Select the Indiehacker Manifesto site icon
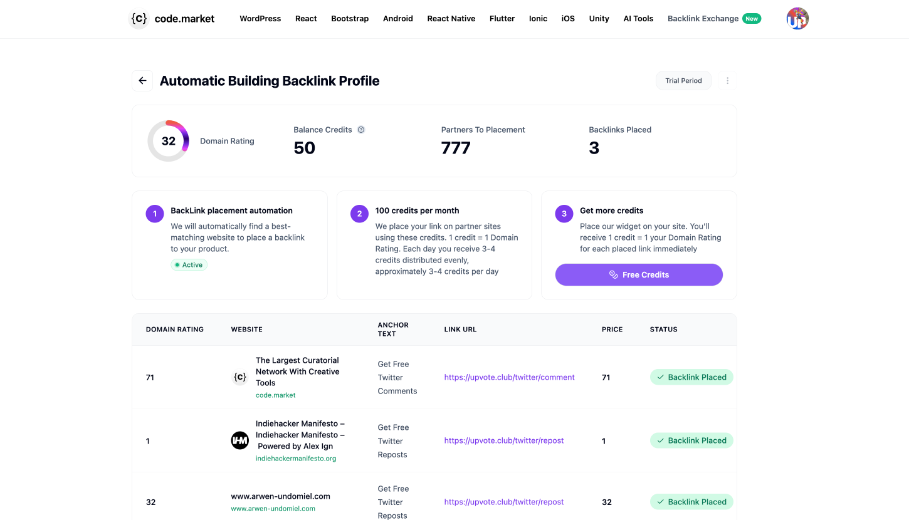Viewport: 909px width, 520px height. pos(239,440)
